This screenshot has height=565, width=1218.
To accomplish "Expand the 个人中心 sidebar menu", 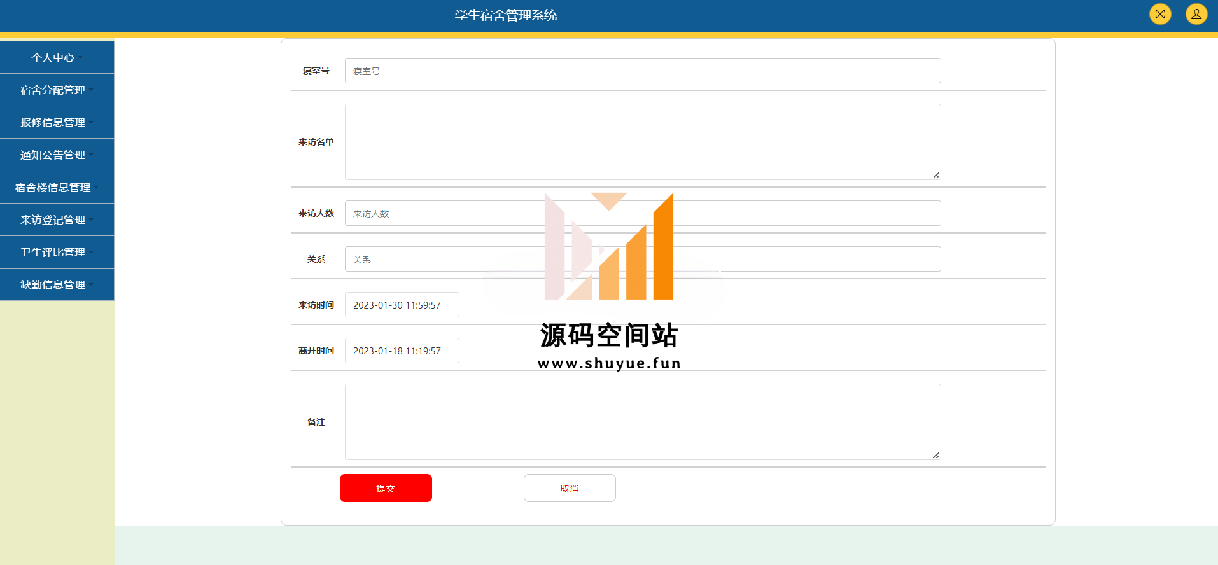I will 57,57.
